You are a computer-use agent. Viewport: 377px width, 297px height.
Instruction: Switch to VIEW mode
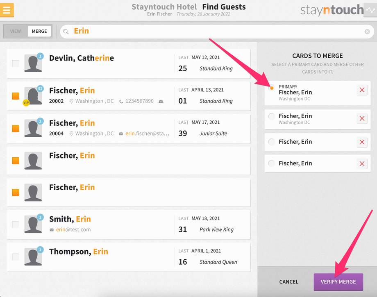click(x=16, y=31)
